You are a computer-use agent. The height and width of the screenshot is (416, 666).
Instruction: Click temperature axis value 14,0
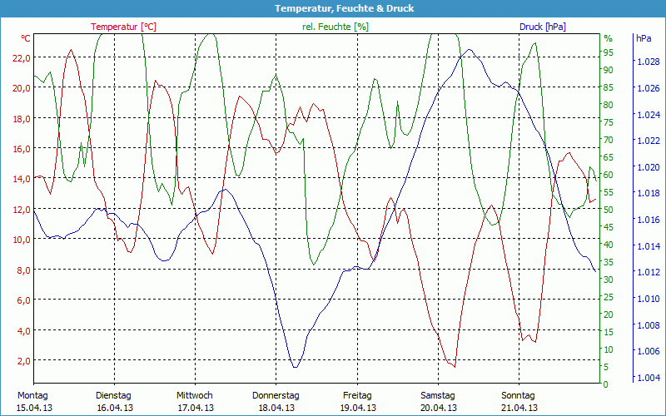(x=22, y=179)
